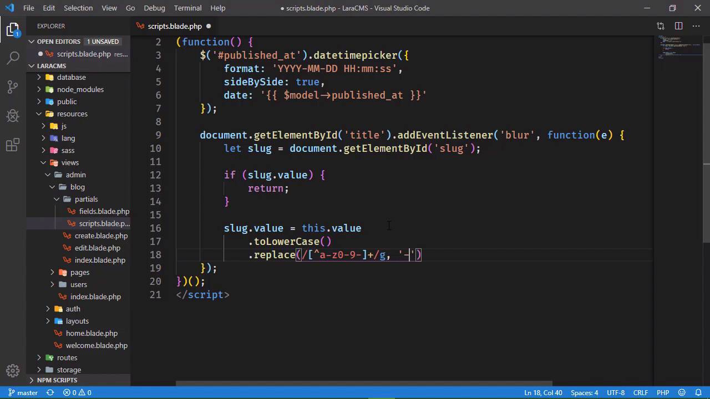
Task: Click the PHP language mode in status bar
Action: (x=663, y=392)
